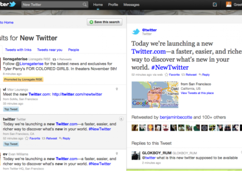The image size is (242, 171).
Task: Click the green plus icon on Save this search
Action: 91,22
